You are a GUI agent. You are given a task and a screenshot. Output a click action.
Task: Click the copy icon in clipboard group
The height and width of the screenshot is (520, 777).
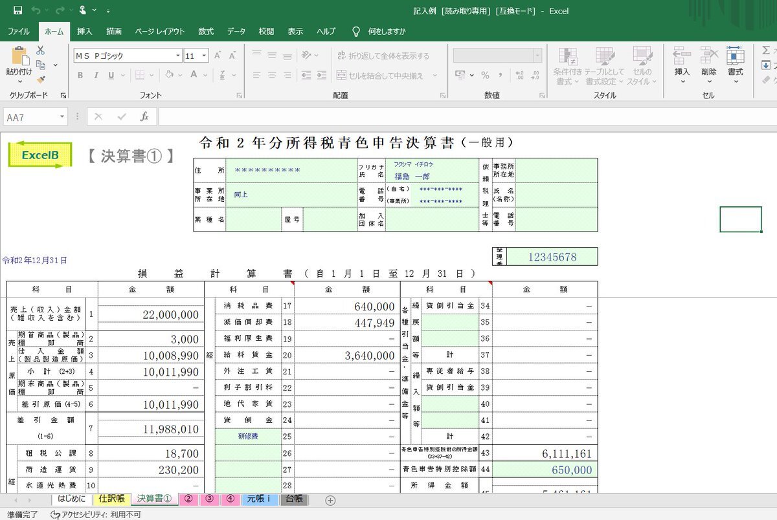point(41,65)
